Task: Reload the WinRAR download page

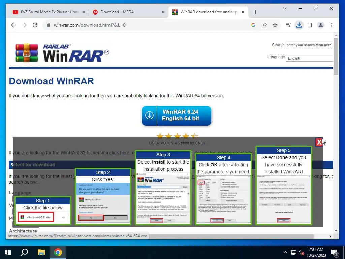Action: (35, 25)
